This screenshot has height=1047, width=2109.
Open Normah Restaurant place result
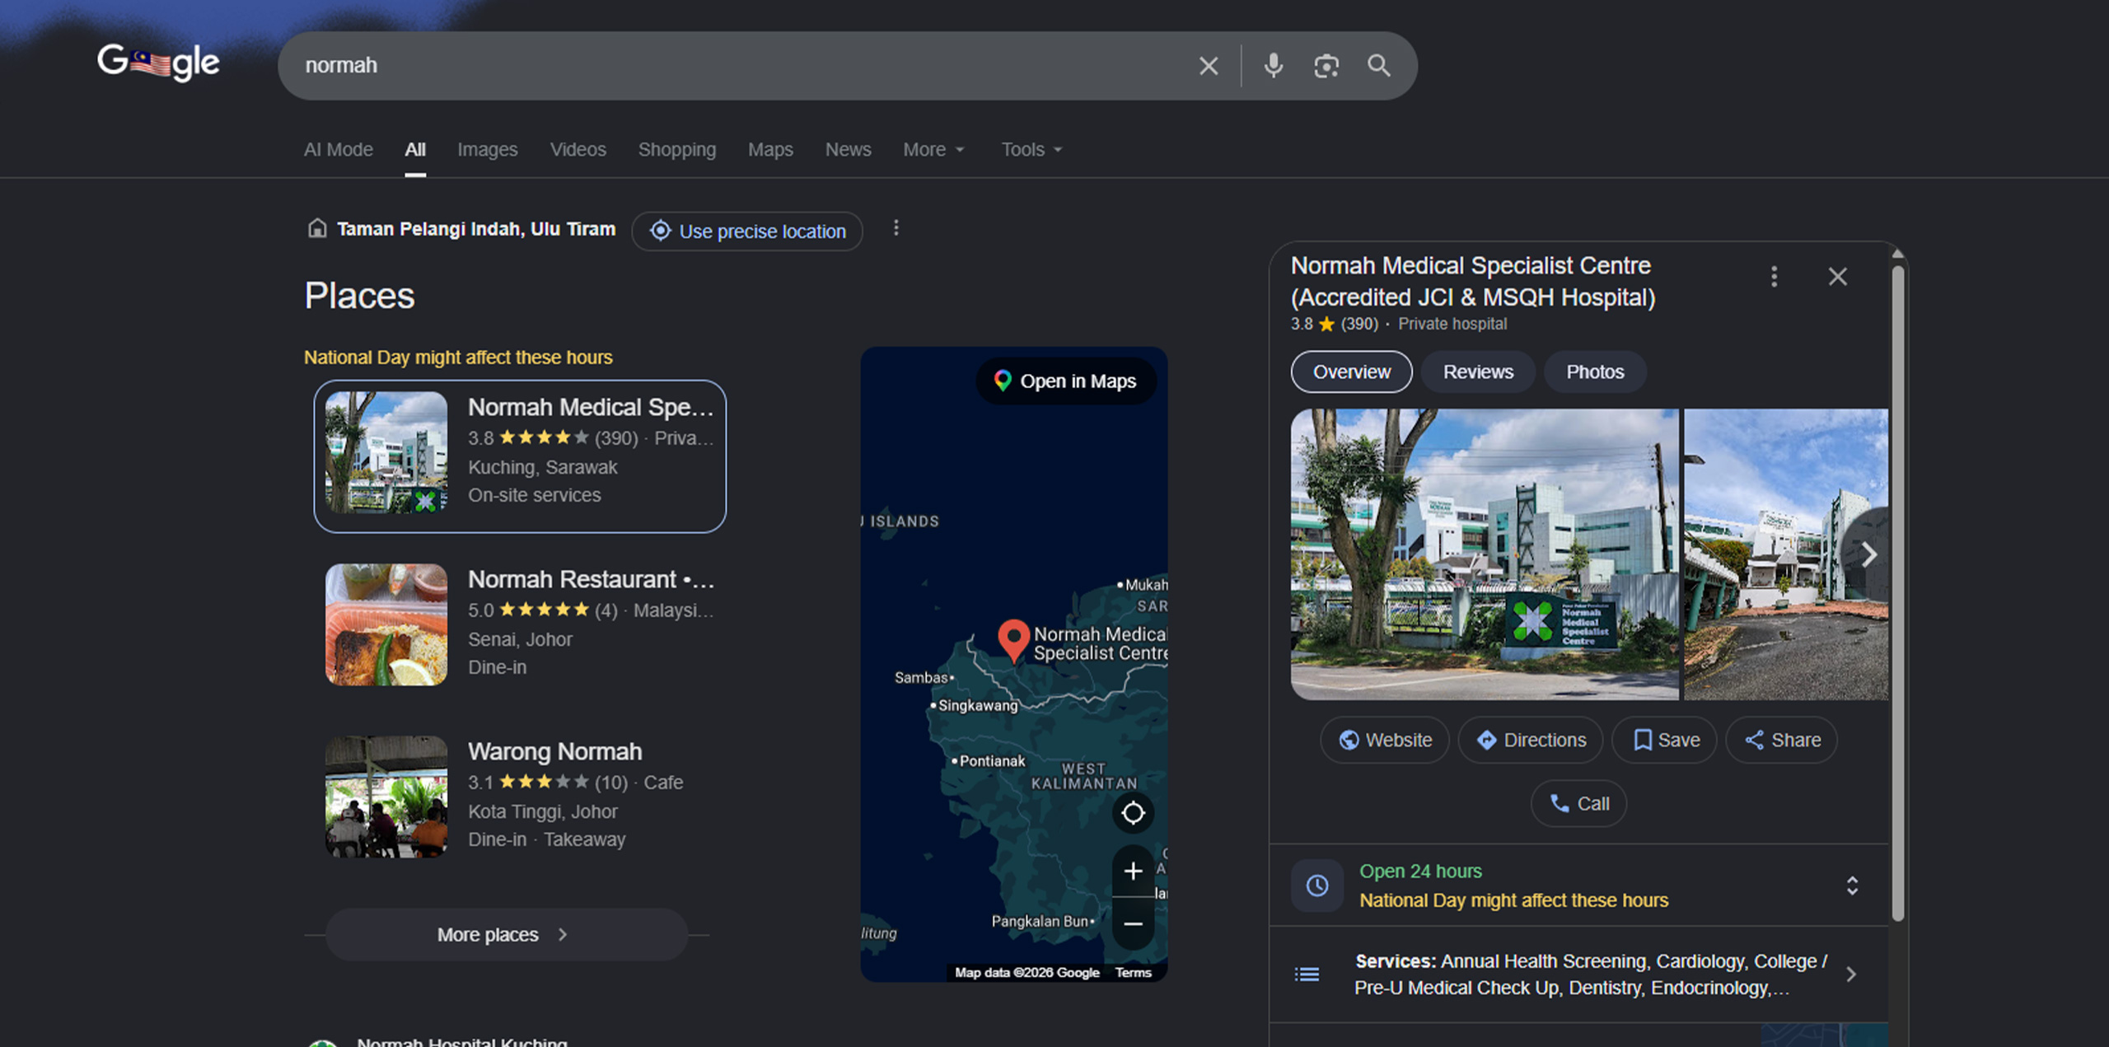coord(520,624)
